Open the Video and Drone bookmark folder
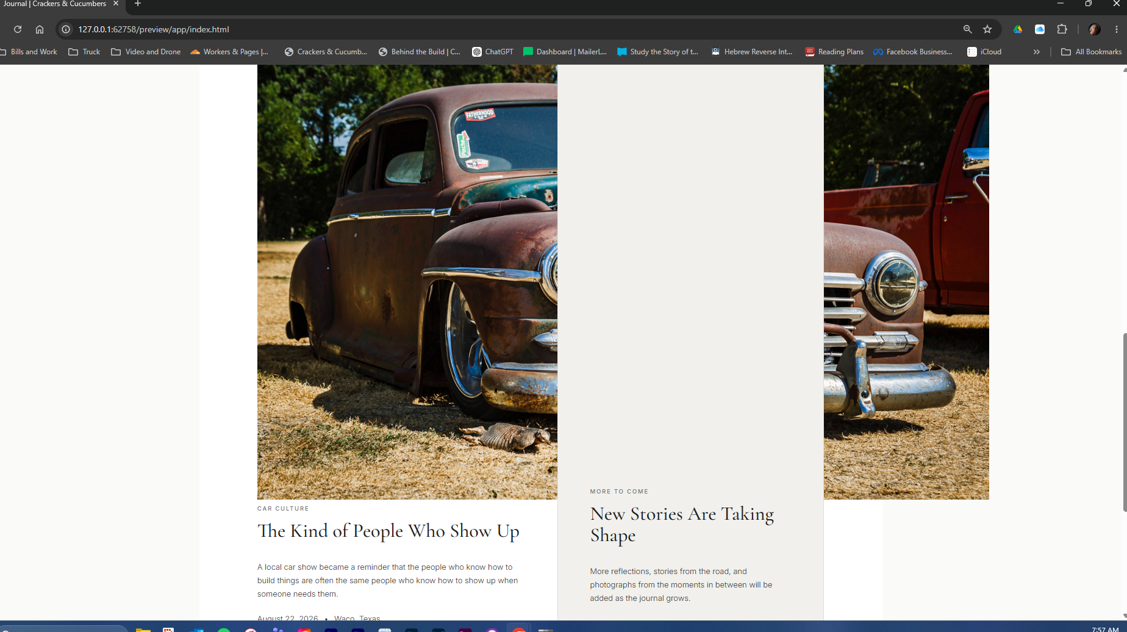The image size is (1127, 632). pos(146,52)
